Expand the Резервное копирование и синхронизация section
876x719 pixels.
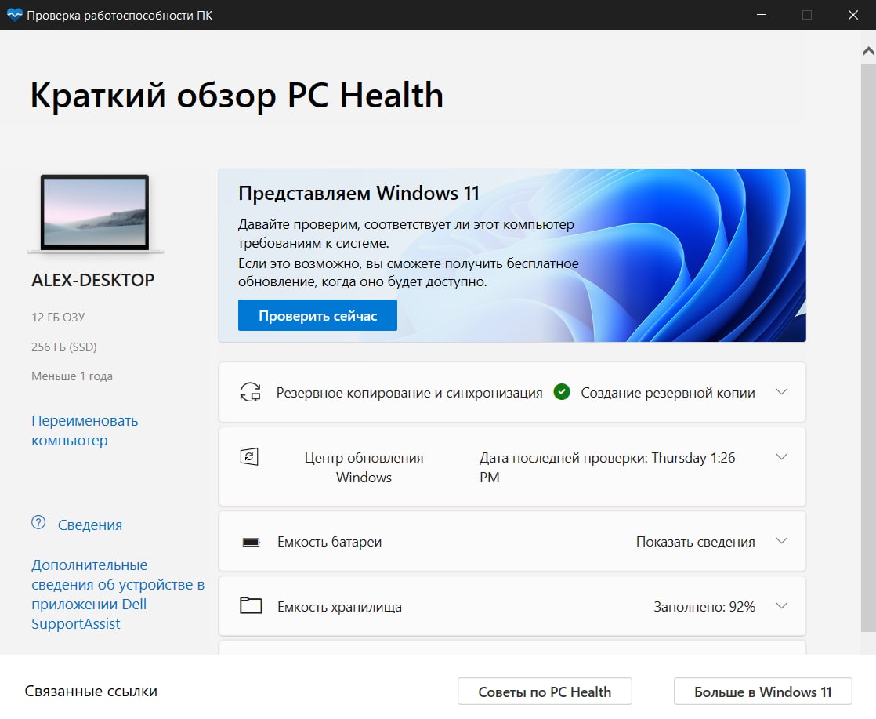(x=782, y=392)
